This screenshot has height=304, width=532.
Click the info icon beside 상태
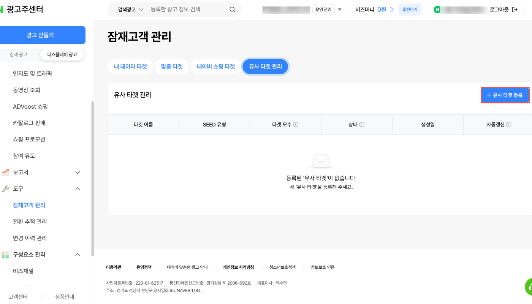362,125
